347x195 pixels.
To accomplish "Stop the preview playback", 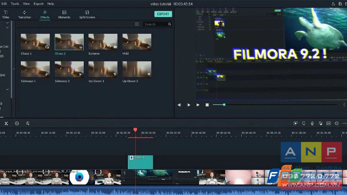I will 207,105.
